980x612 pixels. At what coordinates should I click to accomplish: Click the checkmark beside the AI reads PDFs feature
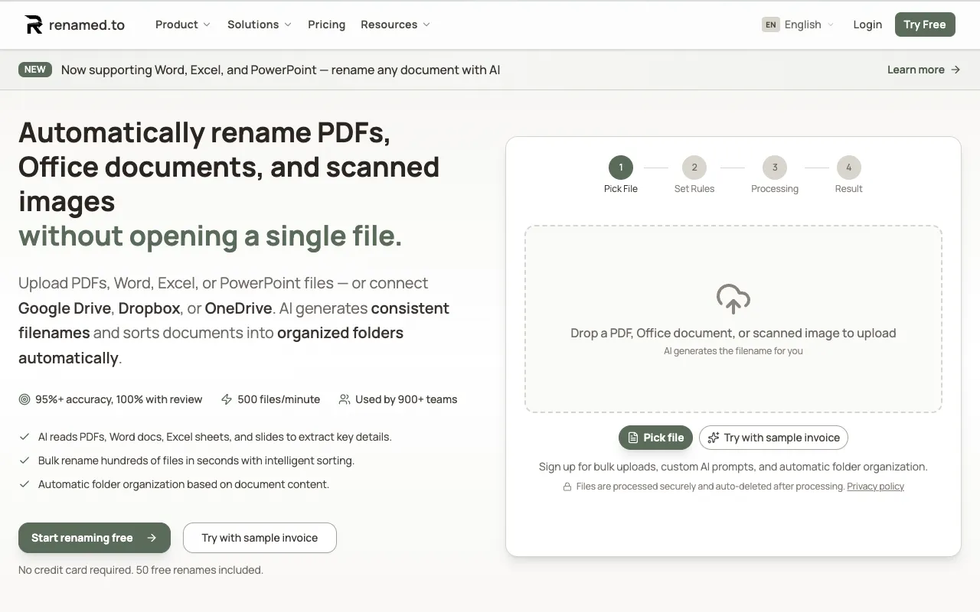[24, 436]
